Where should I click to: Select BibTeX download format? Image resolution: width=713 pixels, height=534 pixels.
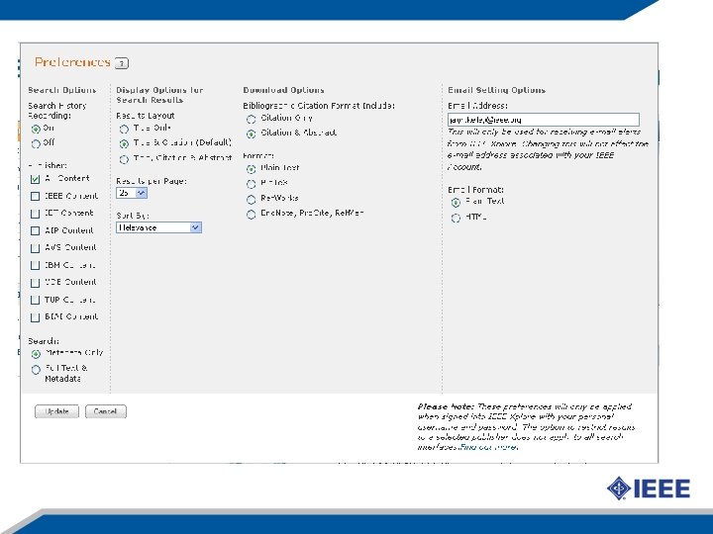coord(251,184)
